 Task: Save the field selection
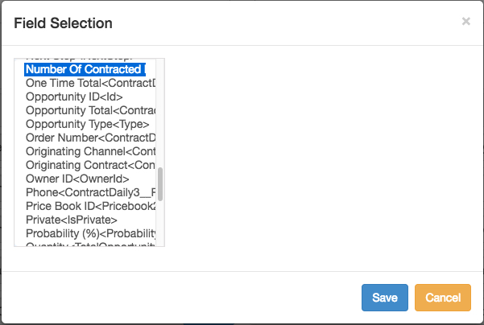pyautogui.click(x=385, y=298)
